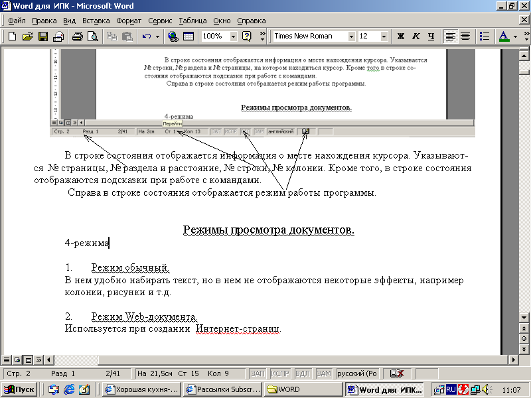Click horizontal scrollbar right arrow
The image size is (531, 398).
click(513, 360)
